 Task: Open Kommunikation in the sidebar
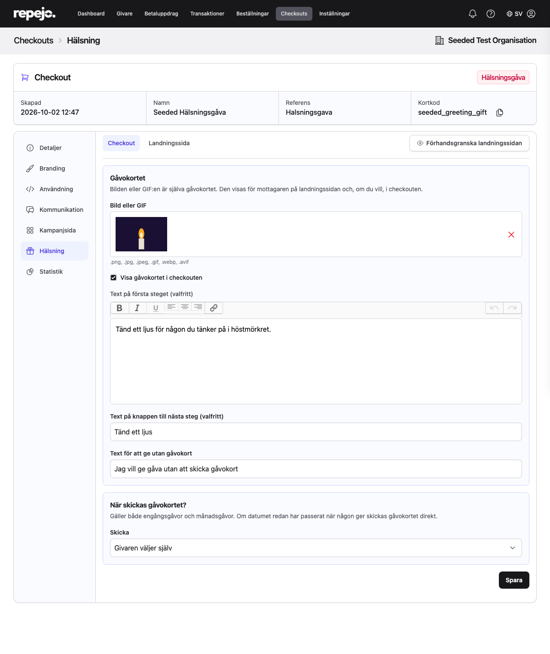click(55, 210)
